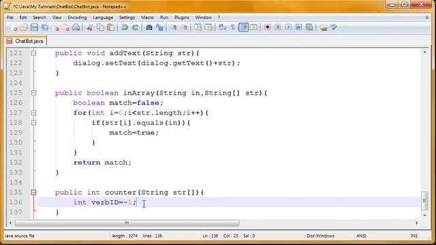Click the vertical scrollbar up arrow
The height and width of the screenshot is (245, 436).
coord(424,52)
